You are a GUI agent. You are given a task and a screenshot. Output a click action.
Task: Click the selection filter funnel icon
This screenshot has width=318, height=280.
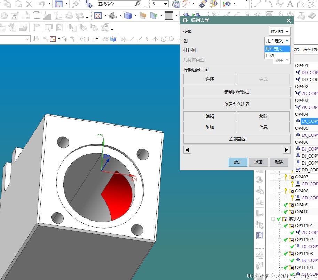(53, 39)
